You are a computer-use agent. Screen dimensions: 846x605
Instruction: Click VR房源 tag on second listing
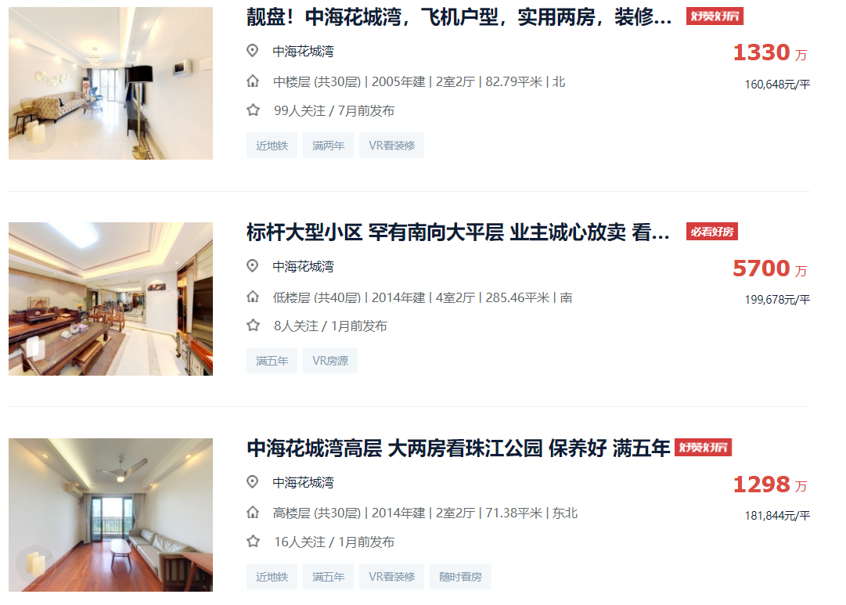click(330, 361)
